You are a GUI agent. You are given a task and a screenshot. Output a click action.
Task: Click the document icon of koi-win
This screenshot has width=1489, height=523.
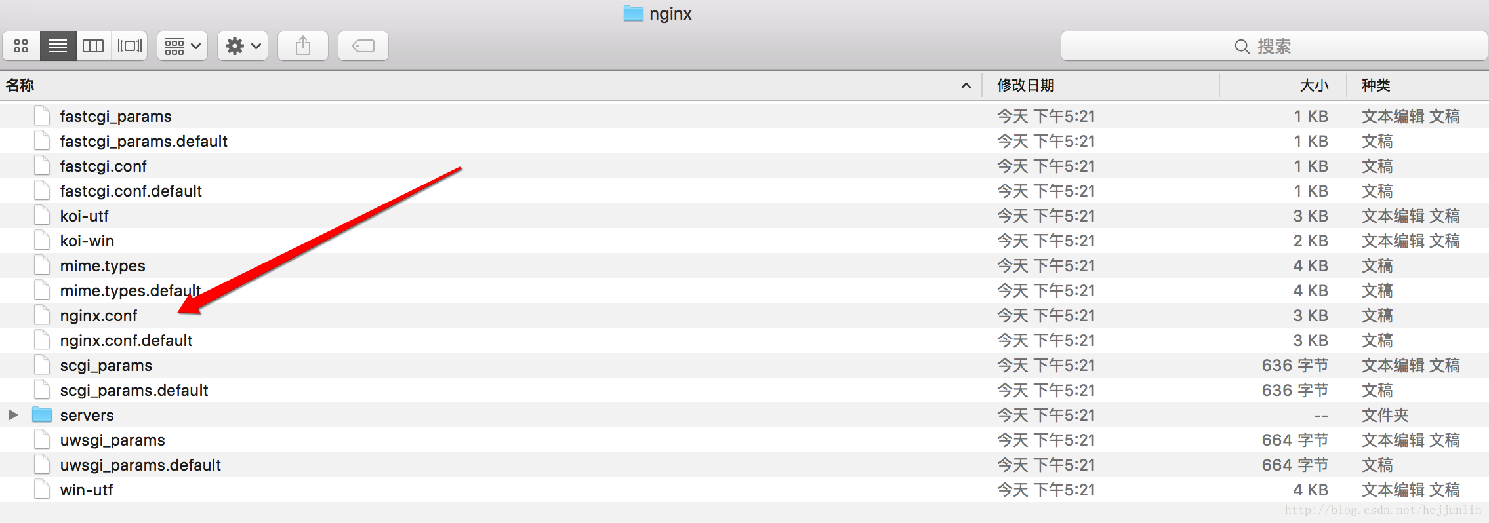[x=42, y=241]
